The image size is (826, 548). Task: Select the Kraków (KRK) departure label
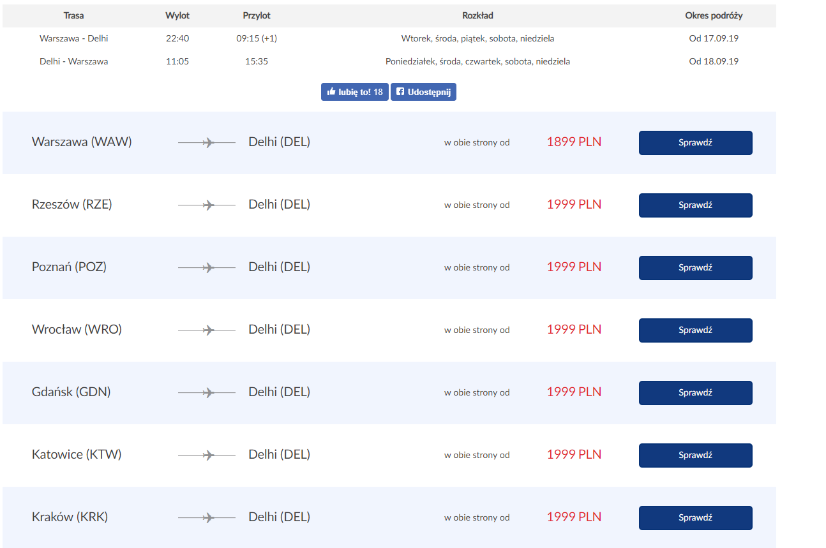pyautogui.click(x=70, y=517)
